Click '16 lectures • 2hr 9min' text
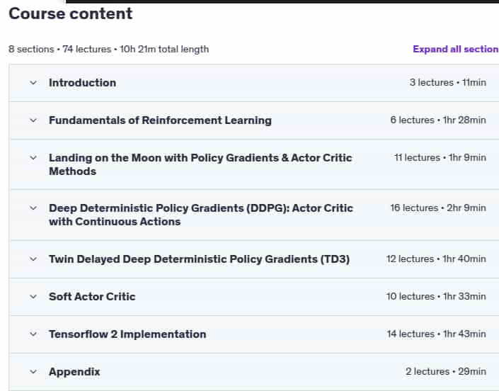The height and width of the screenshot is (391, 499). point(438,208)
